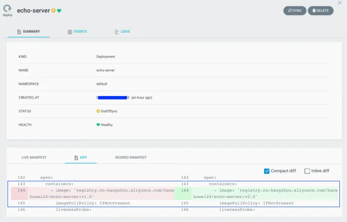Click the document icon on the SUMMARY tab
The width and height of the screenshot is (347, 222).
pyautogui.click(x=19, y=32)
